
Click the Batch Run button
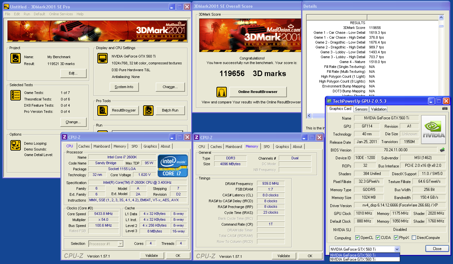tap(170, 111)
